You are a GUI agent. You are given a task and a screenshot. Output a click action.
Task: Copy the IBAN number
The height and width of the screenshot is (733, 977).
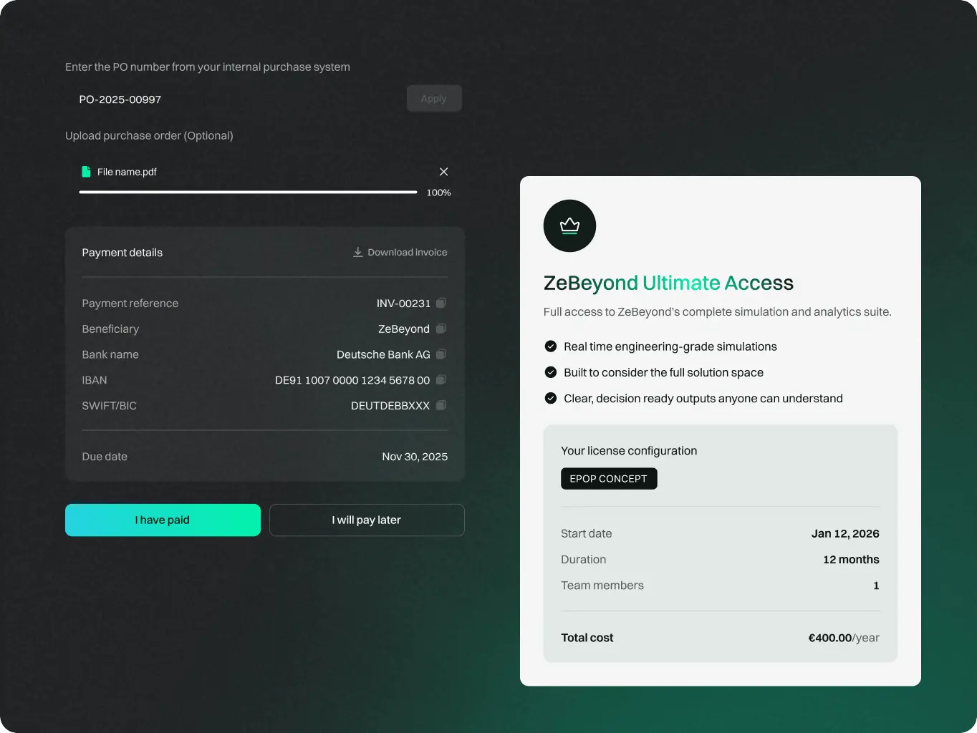[441, 379]
